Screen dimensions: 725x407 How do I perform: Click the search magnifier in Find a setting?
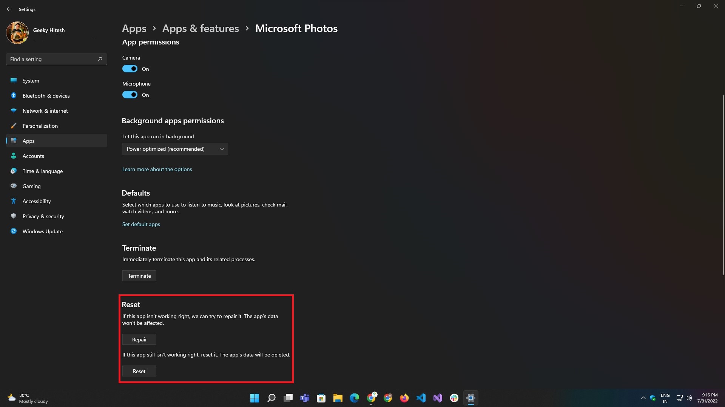pyautogui.click(x=100, y=59)
